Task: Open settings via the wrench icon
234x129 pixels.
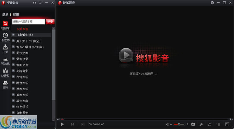Action: [201, 124]
